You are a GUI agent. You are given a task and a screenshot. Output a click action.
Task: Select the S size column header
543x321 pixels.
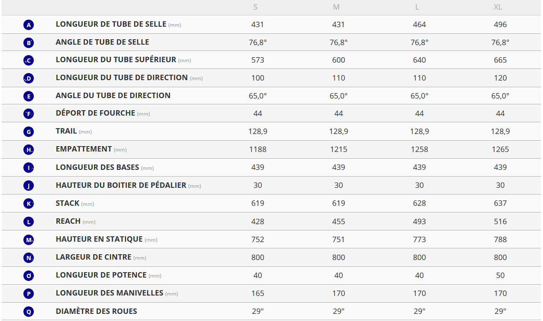point(256,7)
